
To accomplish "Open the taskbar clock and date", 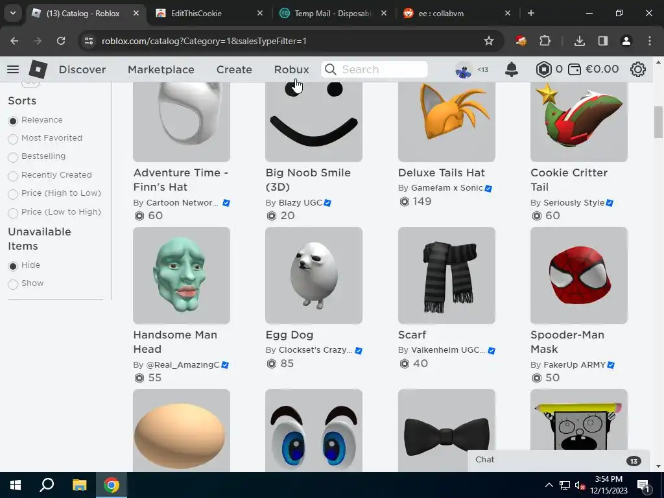I will (x=608, y=485).
